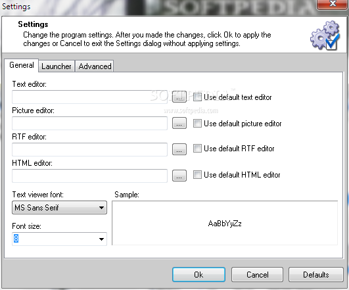The width and height of the screenshot is (349, 290).
Task: Click the Cancel button
Action: tap(257, 275)
